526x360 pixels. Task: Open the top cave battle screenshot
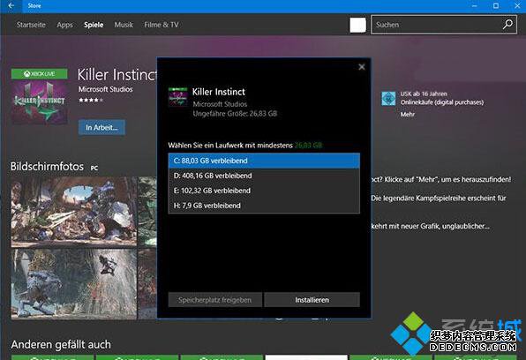coord(74,212)
